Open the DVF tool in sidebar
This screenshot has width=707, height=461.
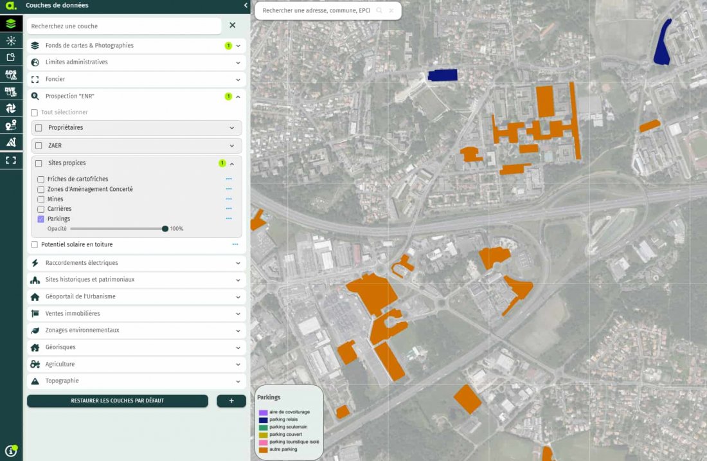11,91
